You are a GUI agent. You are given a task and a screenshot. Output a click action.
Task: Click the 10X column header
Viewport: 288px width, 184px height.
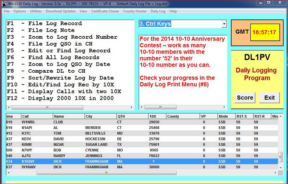pyautogui.click(x=157, y=116)
